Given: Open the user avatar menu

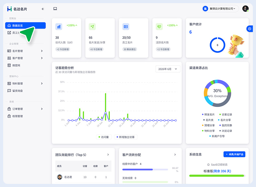Looking at the screenshot, I should point(245,9).
